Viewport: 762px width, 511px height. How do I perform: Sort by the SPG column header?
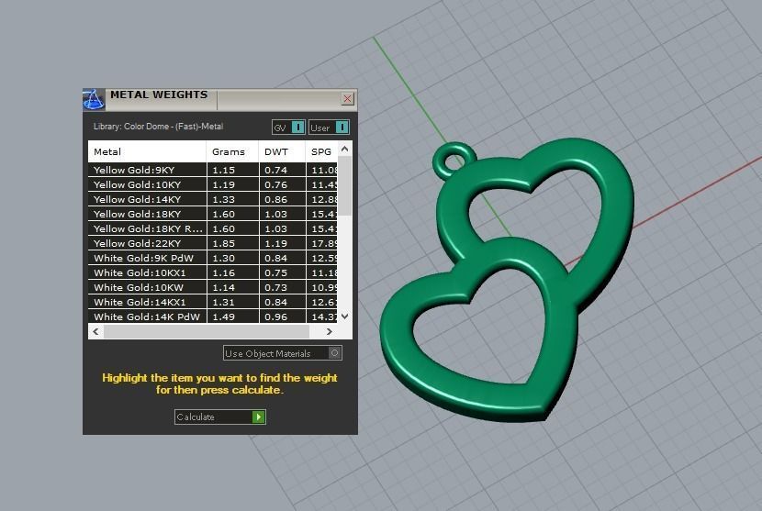point(321,151)
